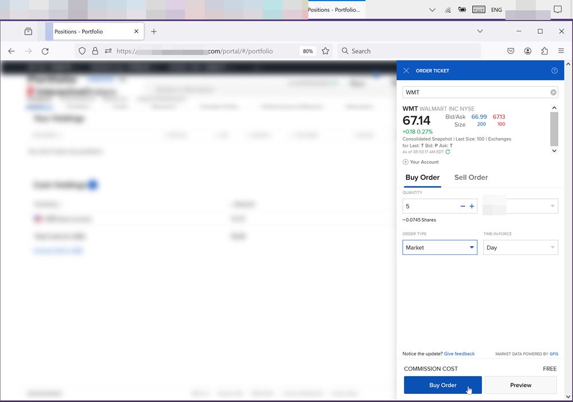Click browser forward arrow
The height and width of the screenshot is (402, 573).
(x=29, y=51)
